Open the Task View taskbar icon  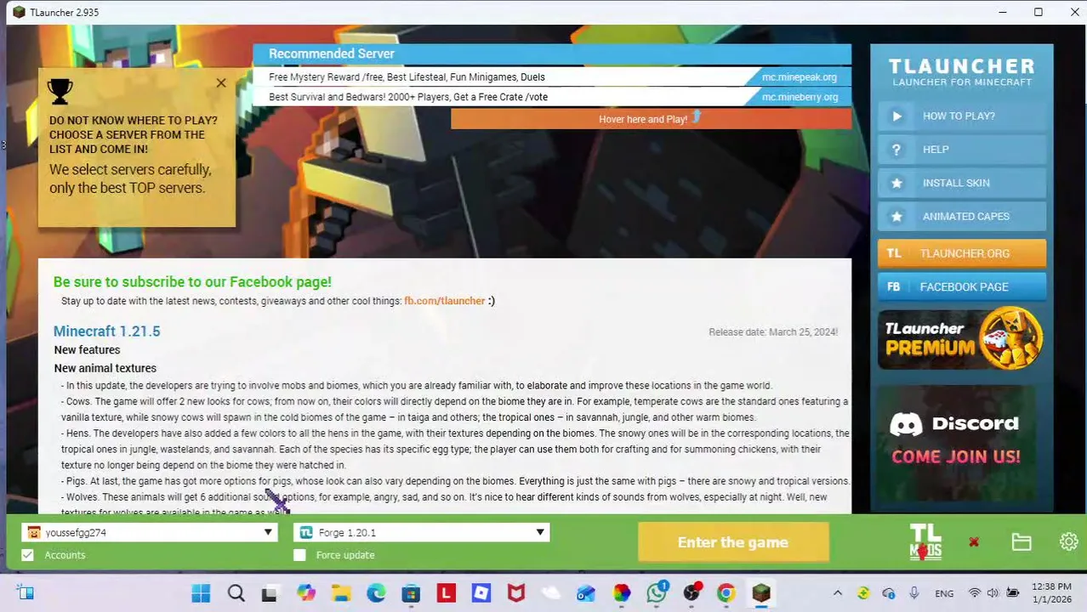269,593
